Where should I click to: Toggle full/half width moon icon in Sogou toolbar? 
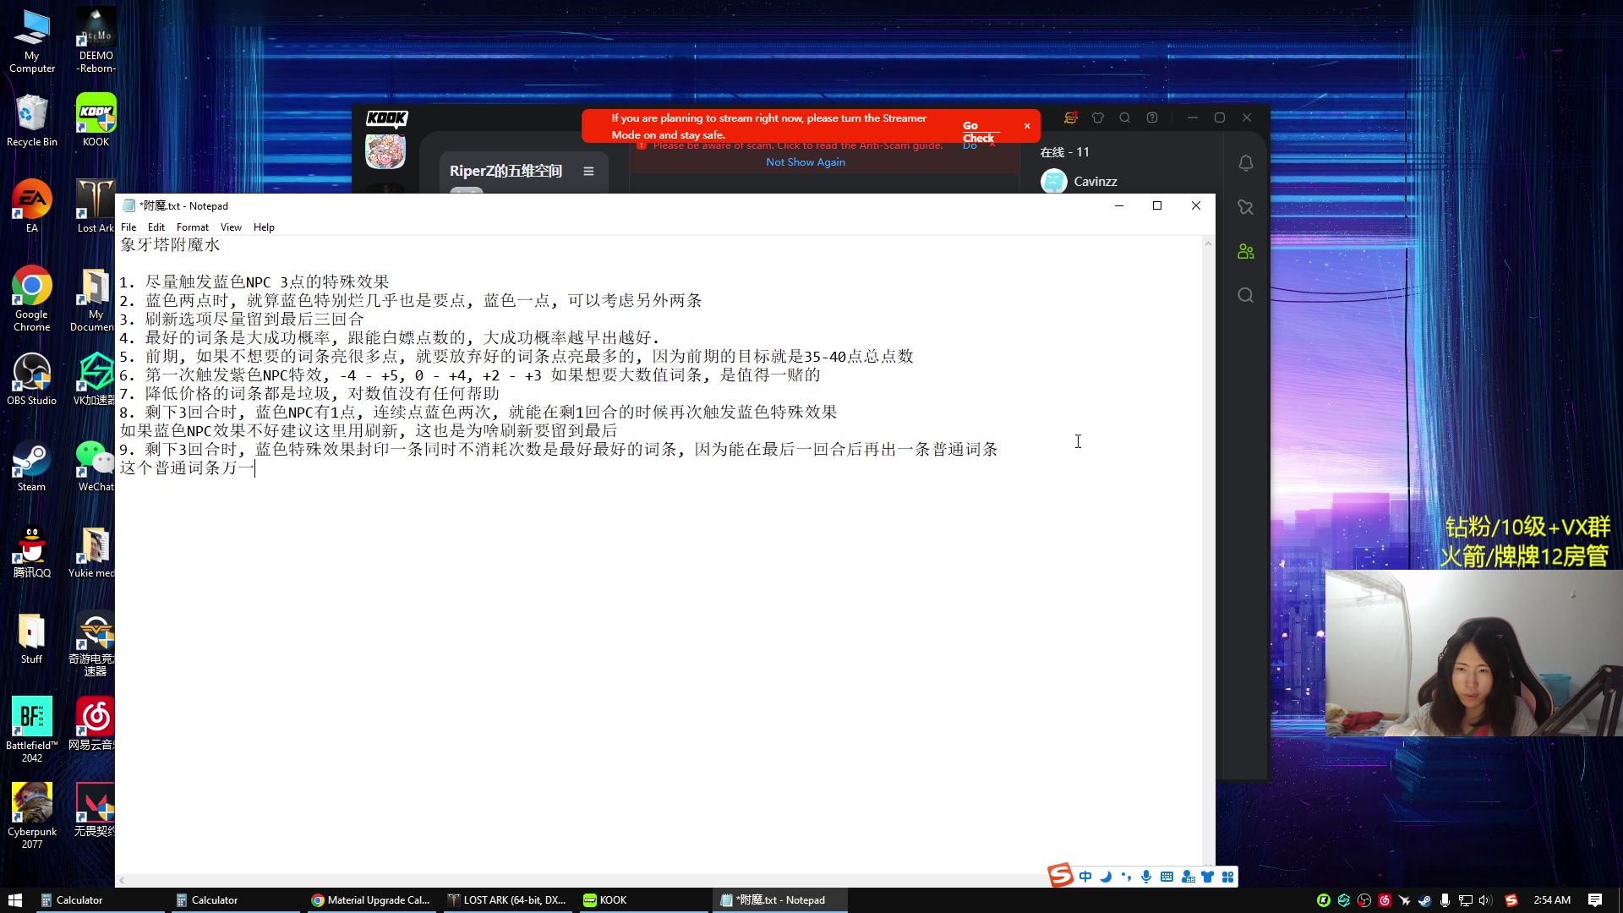pos(1106,877)
